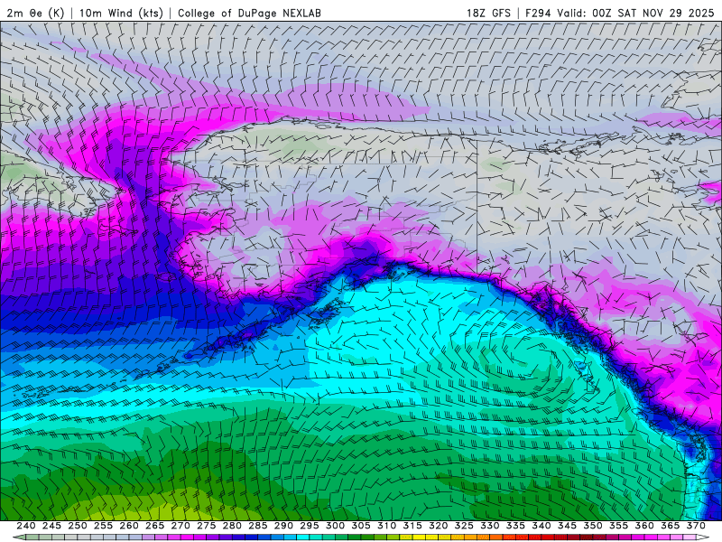The width and height of the screenshot is (722, 542).
Task: Click the 275 value on the color scale
Action: tap(207, 526)
